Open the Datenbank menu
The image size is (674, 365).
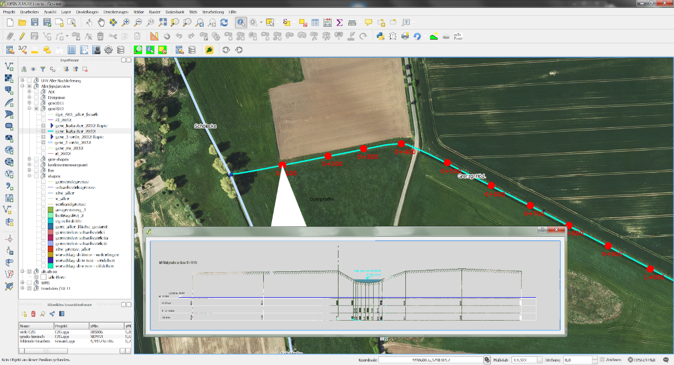[175, 11]
